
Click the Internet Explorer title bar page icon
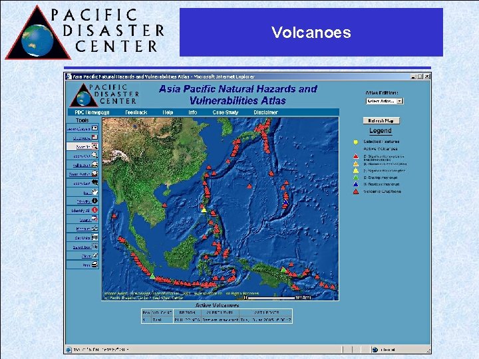pos(69,76)
